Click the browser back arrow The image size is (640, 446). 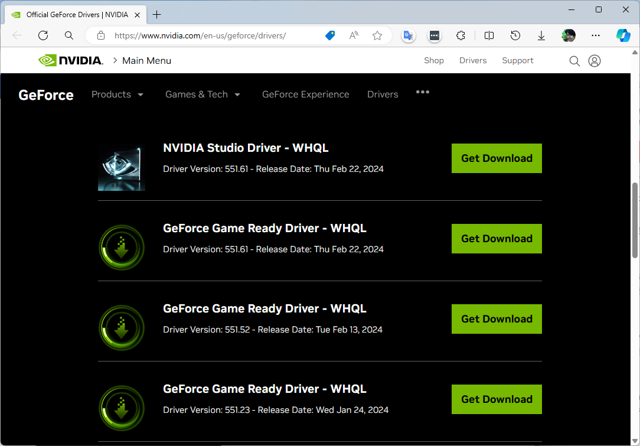(17, 35)
